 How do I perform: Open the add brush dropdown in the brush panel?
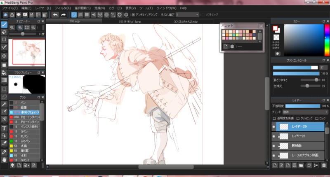[26, 165]
